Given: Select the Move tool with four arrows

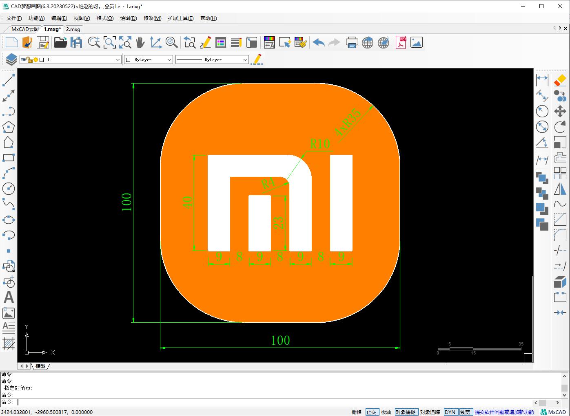Looking at the screenshot, I should pos(560,111).
